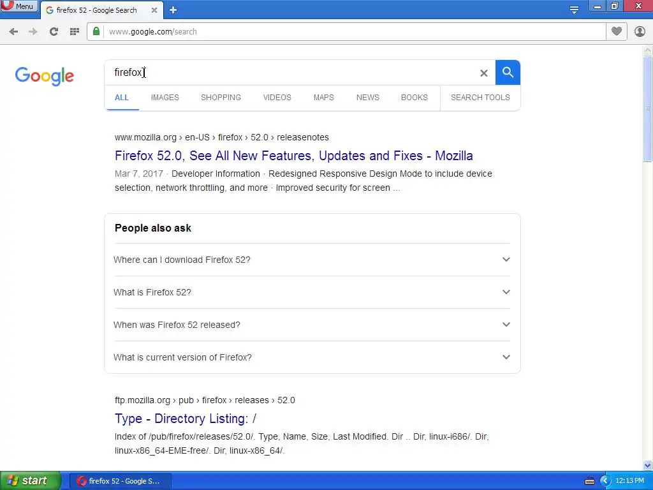Viewport: 653px width, 490px height.
Task: Select the ALL search tab
Action: pos(122,98)
